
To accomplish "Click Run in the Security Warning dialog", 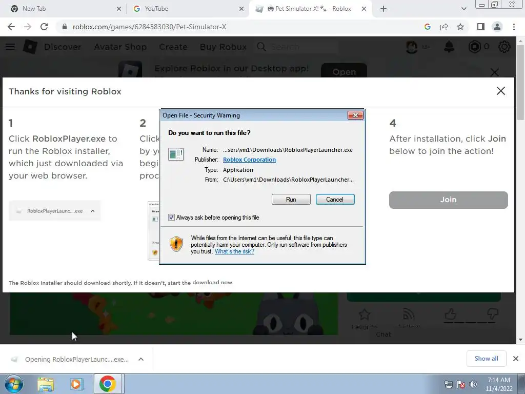I will (291, 200).
